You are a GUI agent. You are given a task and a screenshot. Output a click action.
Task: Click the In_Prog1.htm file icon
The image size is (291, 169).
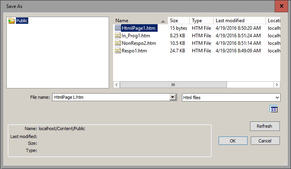pos(118,35)
